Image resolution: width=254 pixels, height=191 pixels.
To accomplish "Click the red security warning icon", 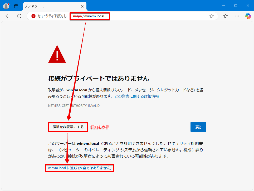I will click(33, 16).
